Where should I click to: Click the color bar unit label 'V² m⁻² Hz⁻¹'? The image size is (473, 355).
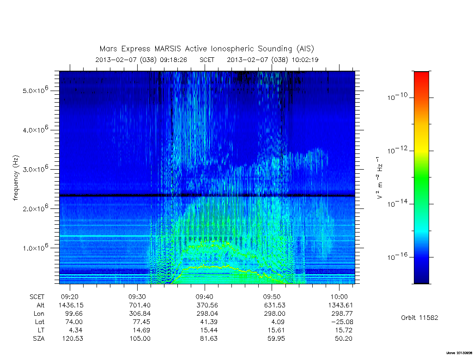pyautogui.click(x=380, y=178)
